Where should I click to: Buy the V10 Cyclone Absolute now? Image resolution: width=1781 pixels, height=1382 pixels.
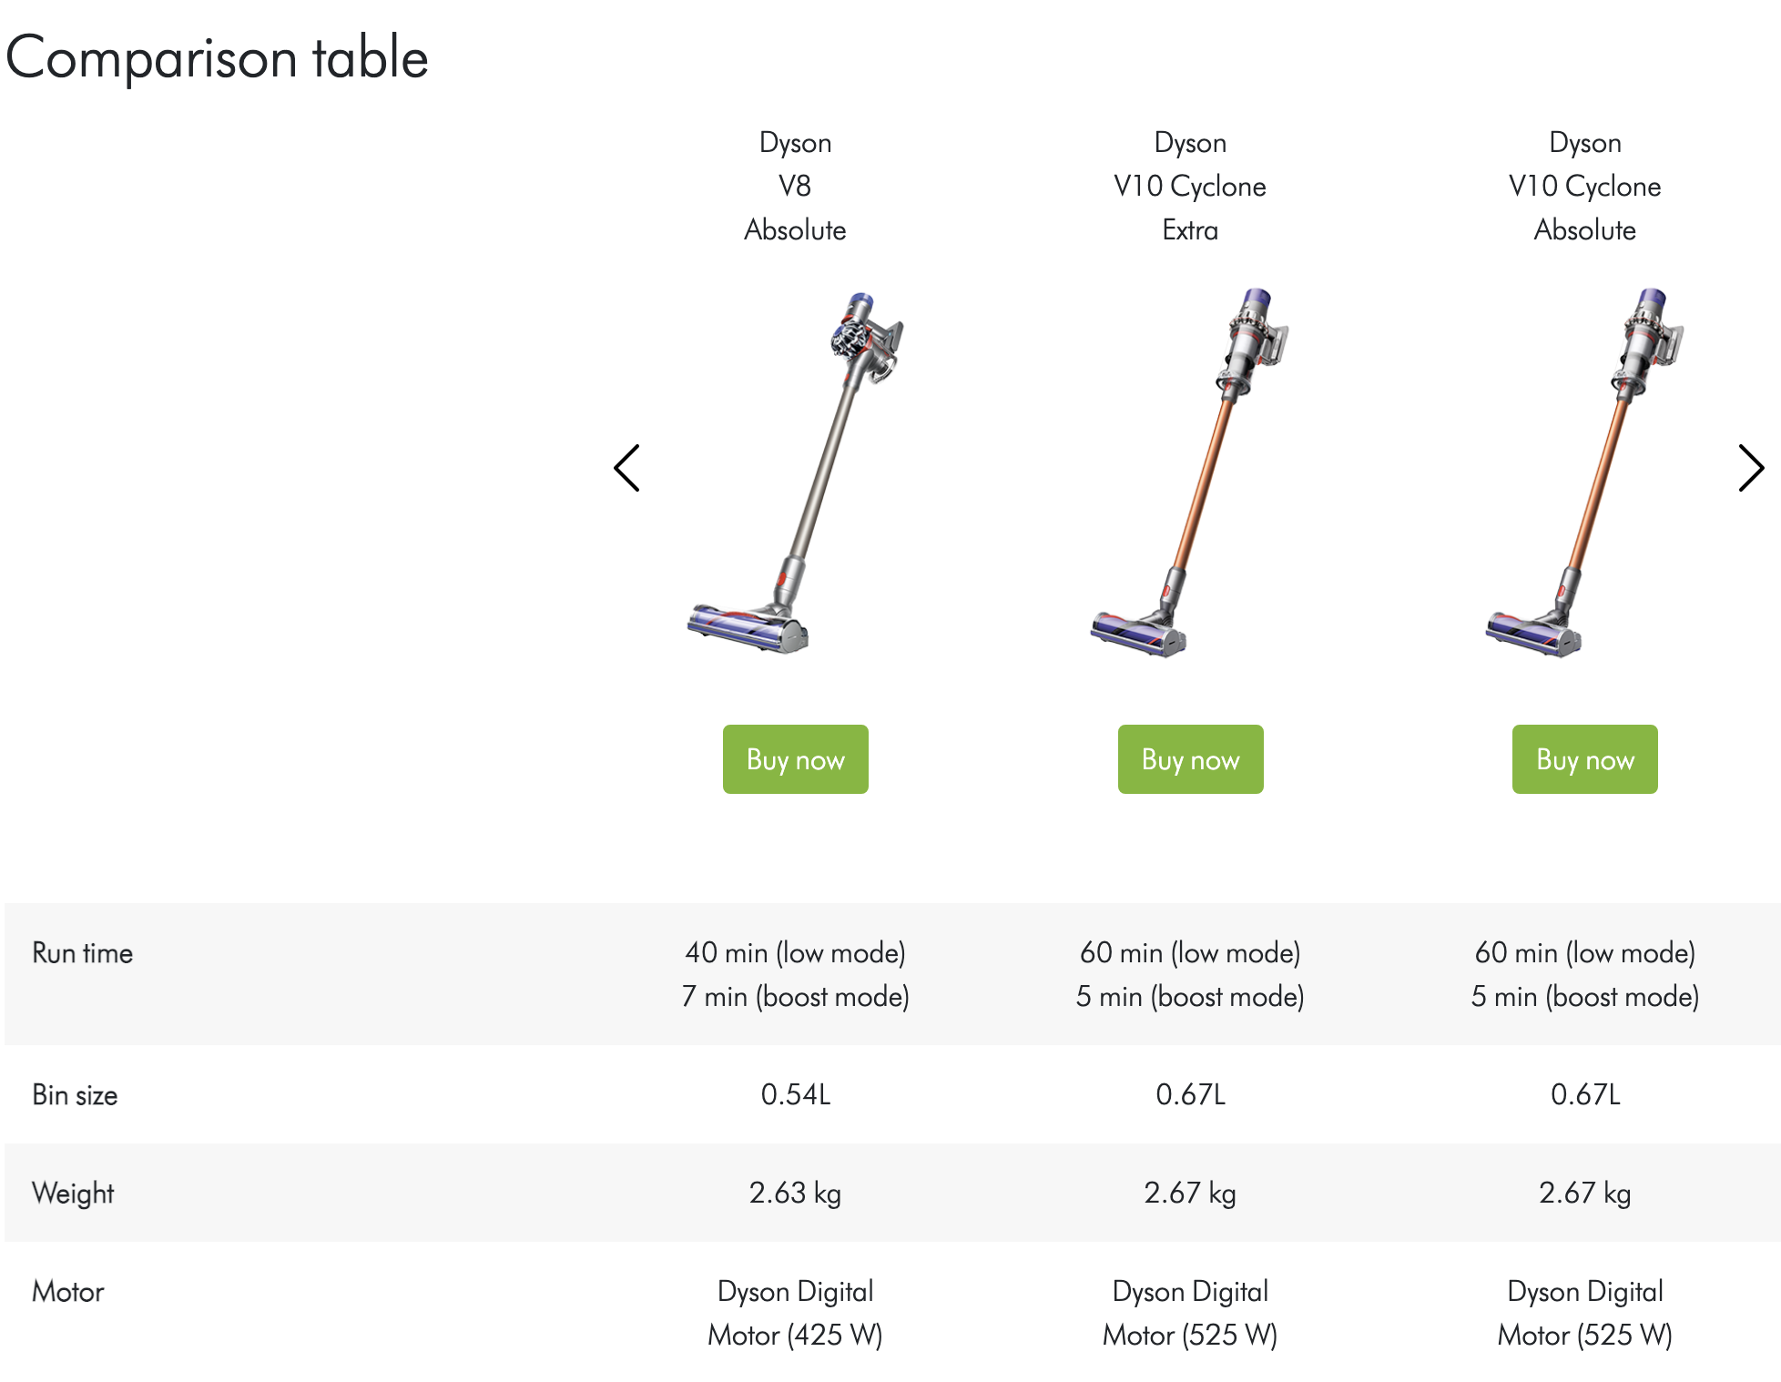tap(1584, 759)
